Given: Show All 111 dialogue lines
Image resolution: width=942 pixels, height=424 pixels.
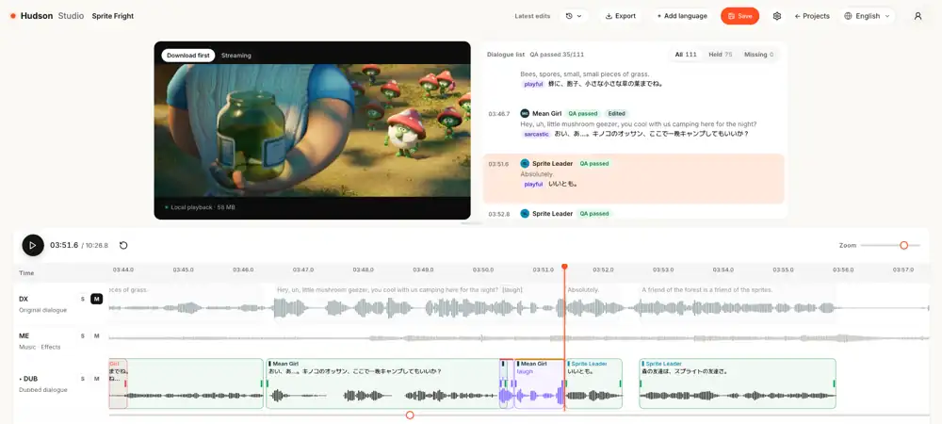Looking at the screenshot, I should click(686, 54).
